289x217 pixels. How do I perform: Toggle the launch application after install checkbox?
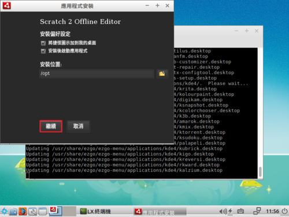tap(43, 51)
